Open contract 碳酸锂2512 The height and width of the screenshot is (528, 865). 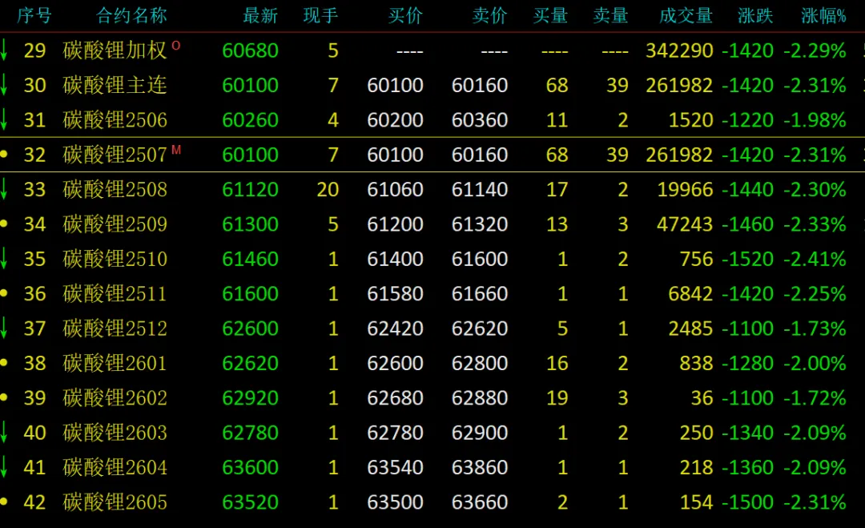click(115, 328)
